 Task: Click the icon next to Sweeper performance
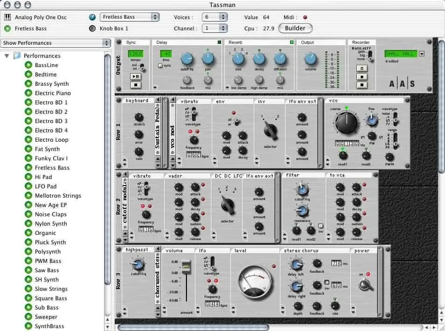[x=28, y=317]
